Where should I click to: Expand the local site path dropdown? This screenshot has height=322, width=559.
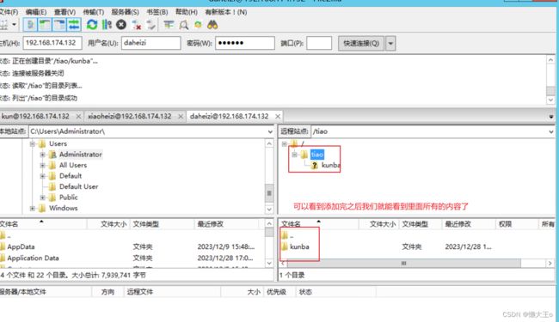[270, 131]
